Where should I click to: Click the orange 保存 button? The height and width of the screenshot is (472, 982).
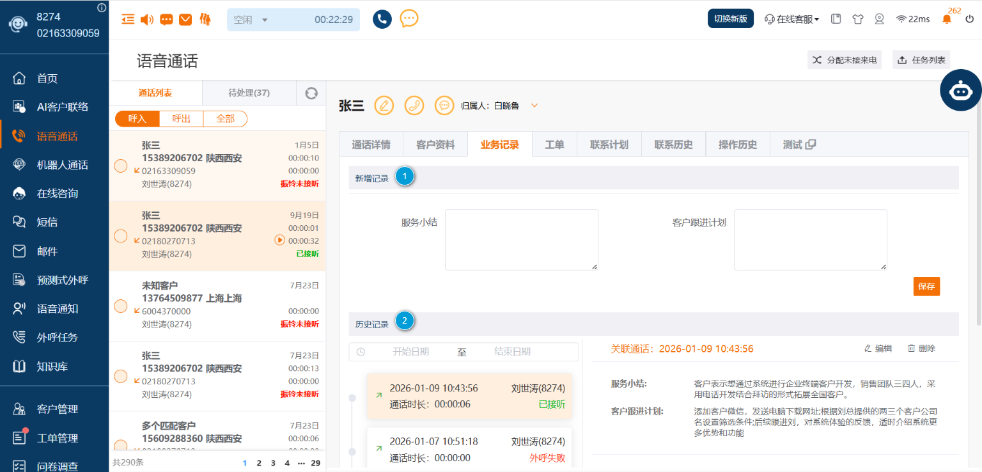tap(926, 287)
